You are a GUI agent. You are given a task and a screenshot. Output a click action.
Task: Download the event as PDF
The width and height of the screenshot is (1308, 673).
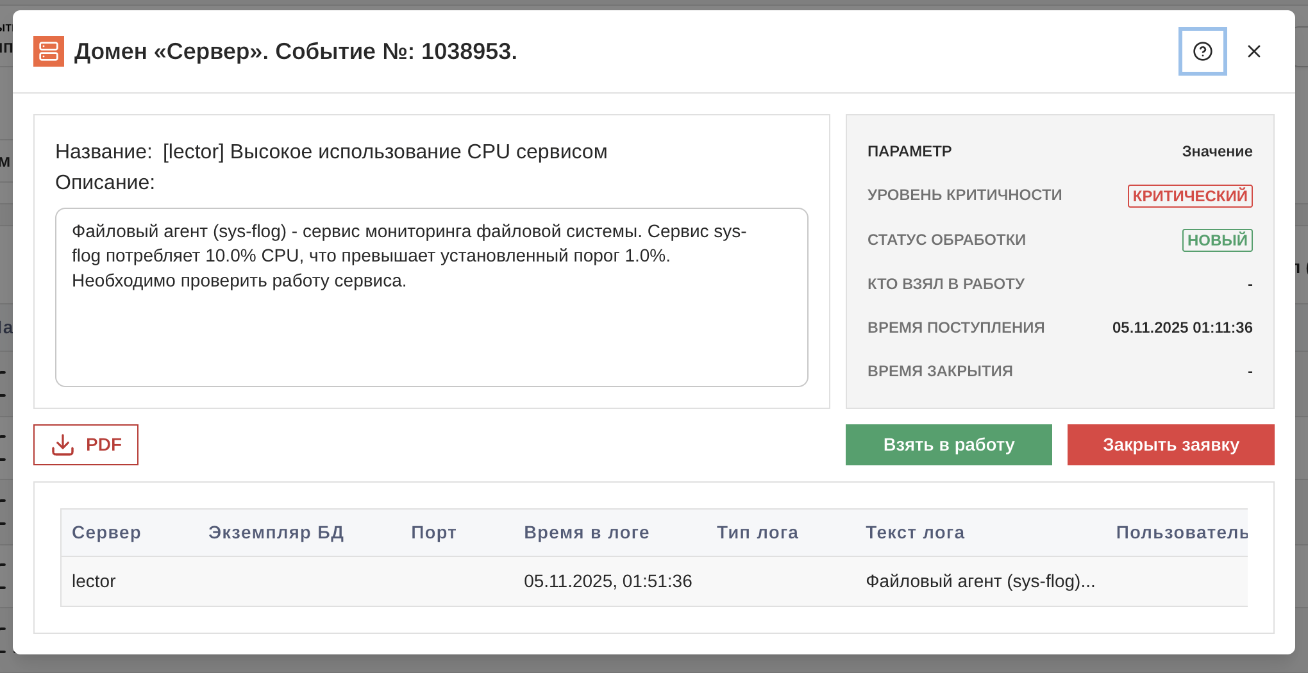coord(85,444)
